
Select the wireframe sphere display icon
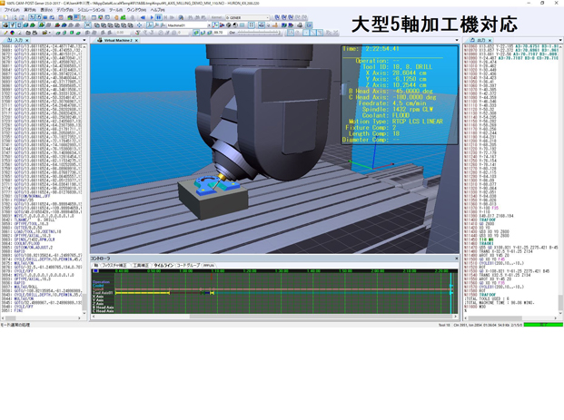tap(228, 25)
